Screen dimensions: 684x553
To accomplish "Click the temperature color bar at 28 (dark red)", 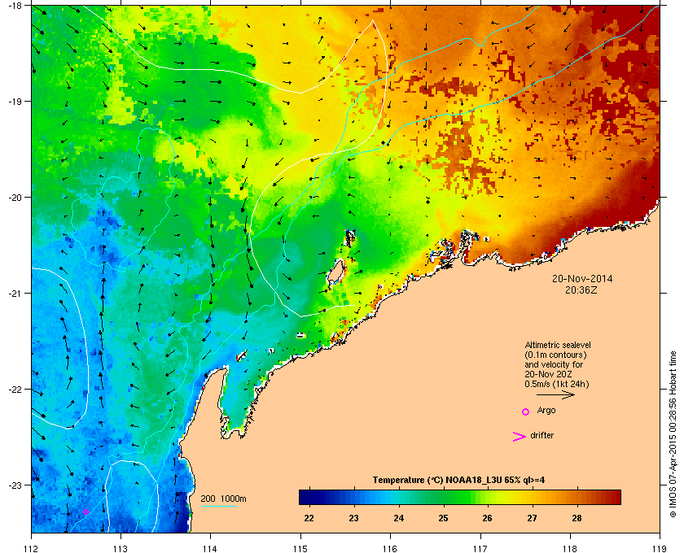I will (x=577, y=497).
